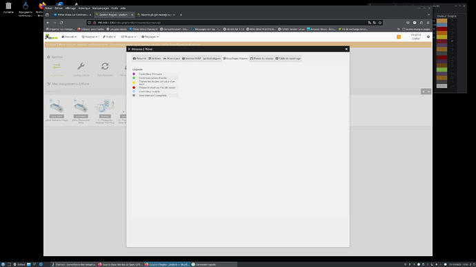Click the Jeedom logo
Viewport: 476px width, 267px height.
tap(51, 36)
